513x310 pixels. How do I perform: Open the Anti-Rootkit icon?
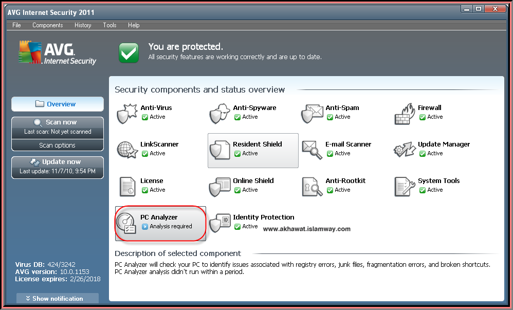tap(312, 187)
